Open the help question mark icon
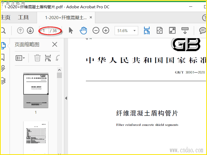This screenshot has width=207, height=155. 204,18
